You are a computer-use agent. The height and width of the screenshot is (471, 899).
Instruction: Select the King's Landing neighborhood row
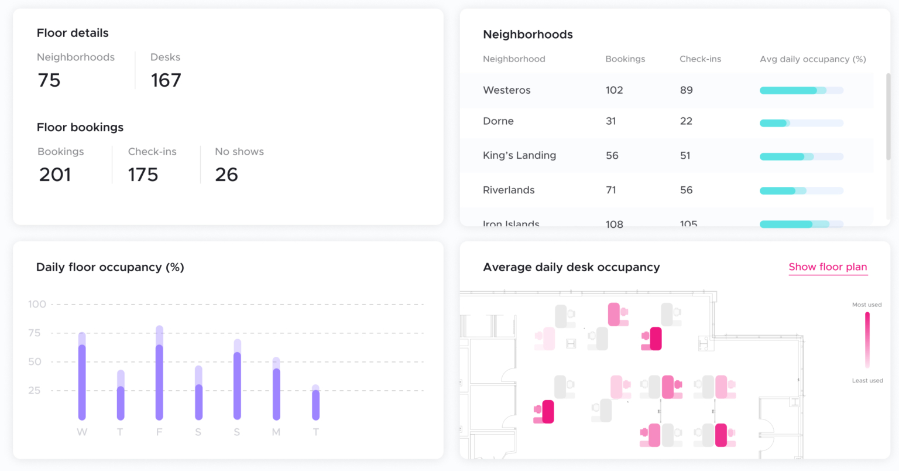click(667, 155)
